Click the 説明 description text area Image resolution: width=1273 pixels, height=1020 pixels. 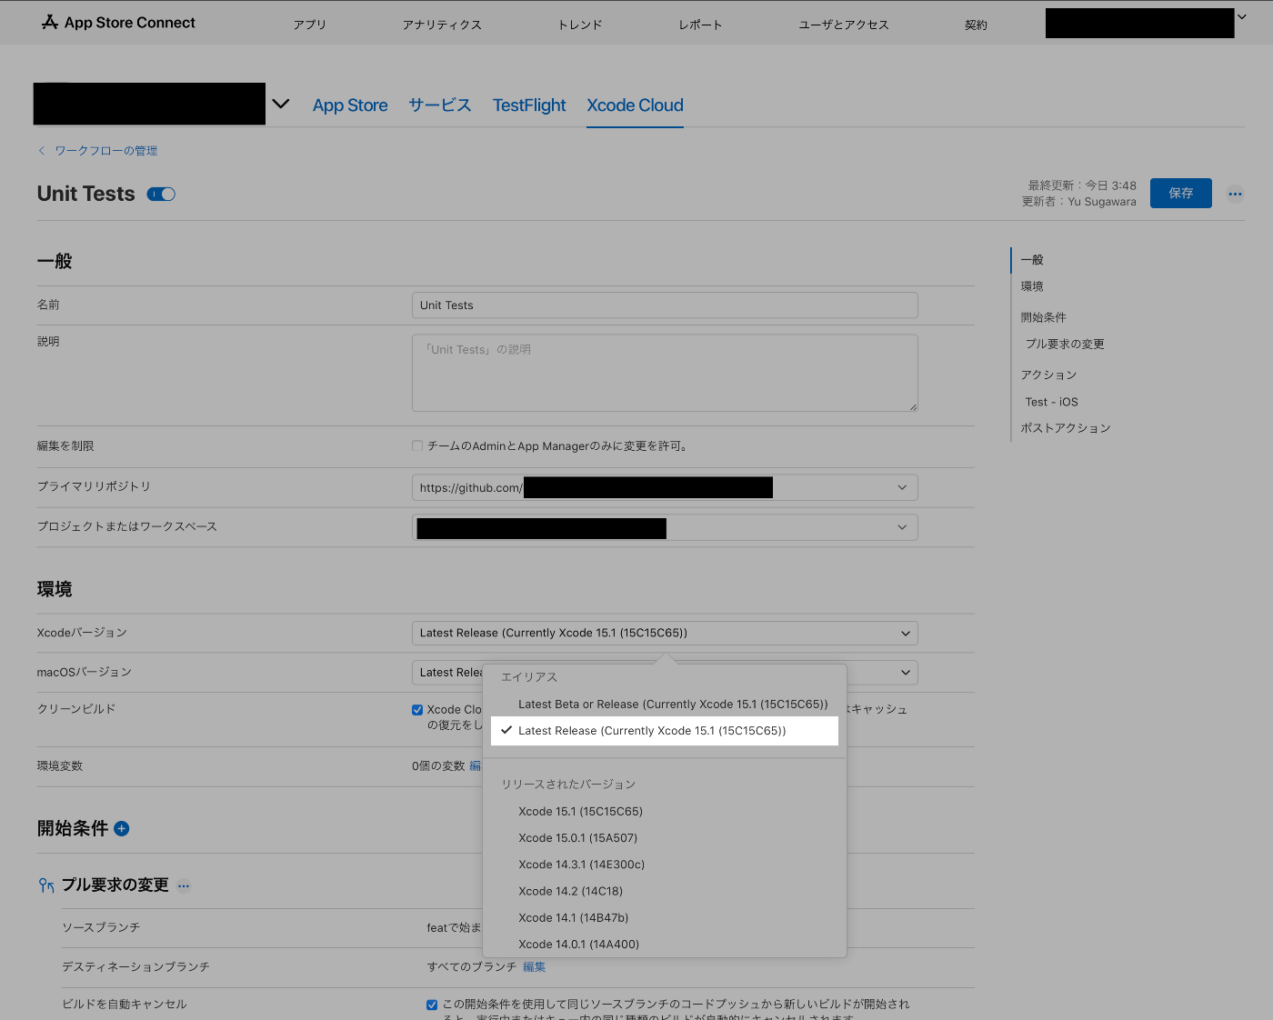[x=665, y=373]
